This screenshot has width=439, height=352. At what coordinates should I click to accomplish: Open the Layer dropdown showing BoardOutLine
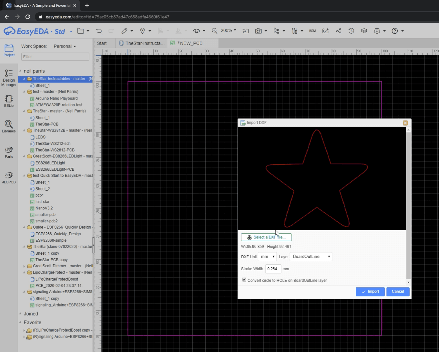pyautogui.click(x=311, y=256)
